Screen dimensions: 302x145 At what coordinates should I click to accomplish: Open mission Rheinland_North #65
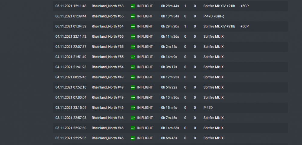(x=108, y=16)
